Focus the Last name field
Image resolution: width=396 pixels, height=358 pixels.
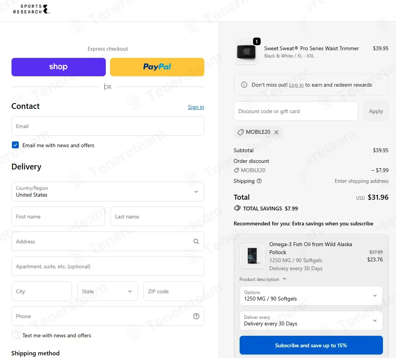pos(157,216)
